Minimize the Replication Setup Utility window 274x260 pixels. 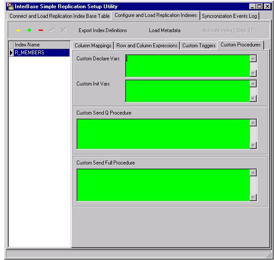pos(252,7)
